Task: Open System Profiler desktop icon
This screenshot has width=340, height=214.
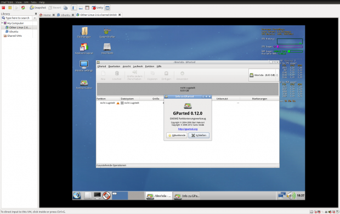Action: [107, 33]
